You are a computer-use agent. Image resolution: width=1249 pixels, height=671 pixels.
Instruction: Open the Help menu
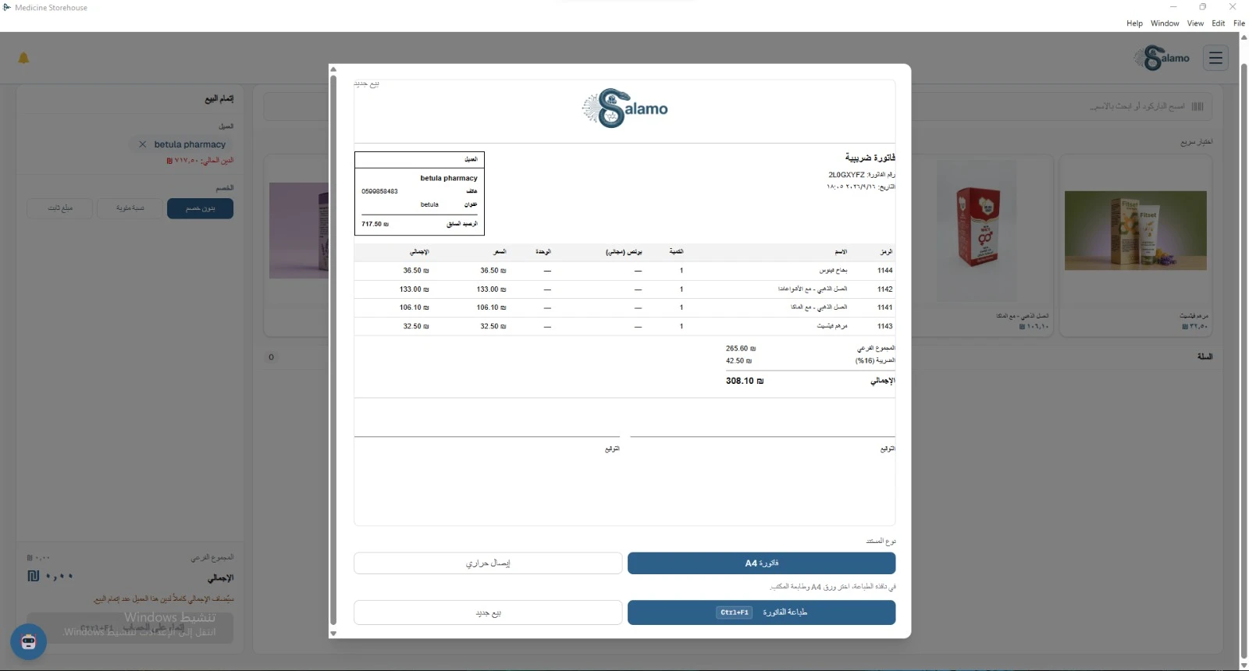1134,23
